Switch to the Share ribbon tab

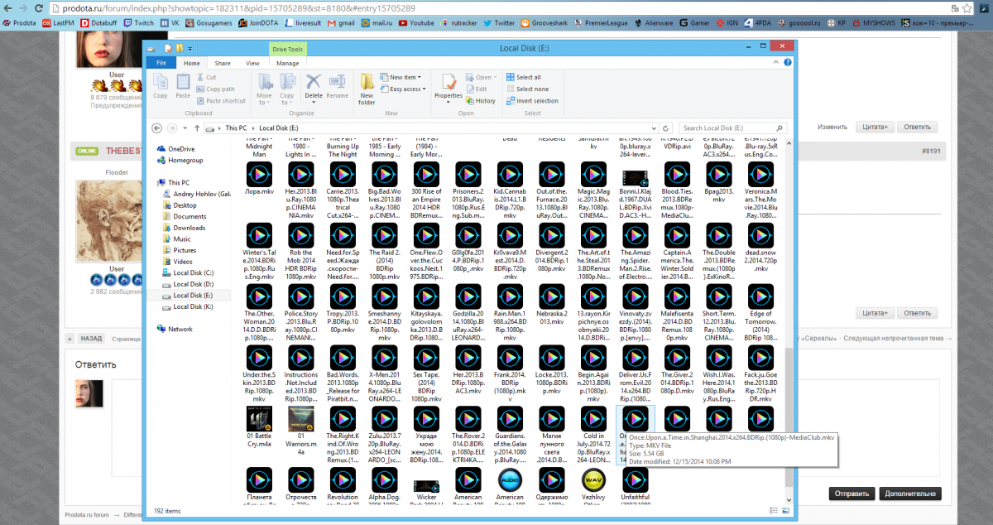tap(223, 63)
